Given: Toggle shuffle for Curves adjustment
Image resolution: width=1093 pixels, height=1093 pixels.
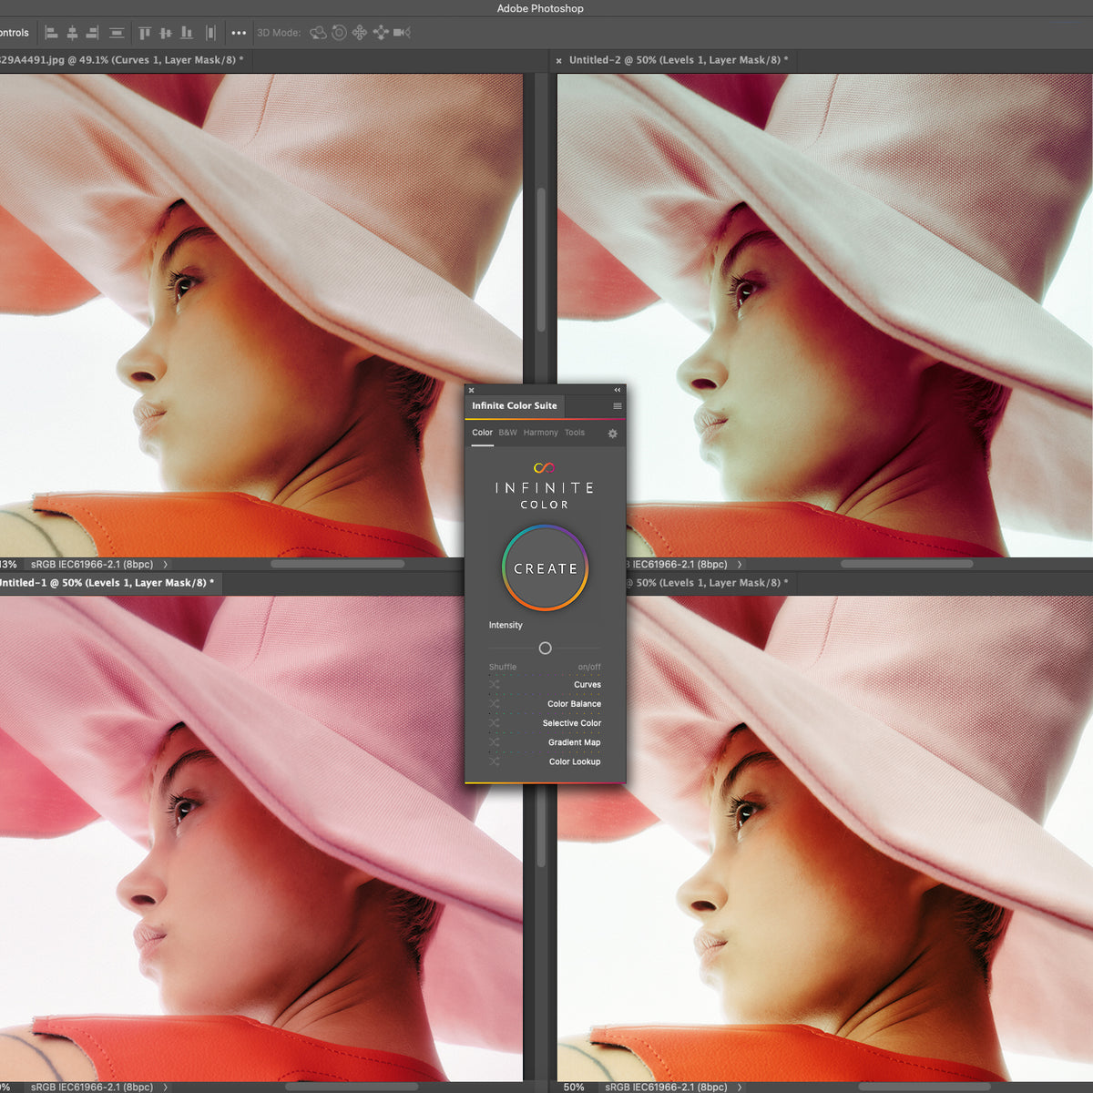Looking at the screenshot, I should [494, 685].
